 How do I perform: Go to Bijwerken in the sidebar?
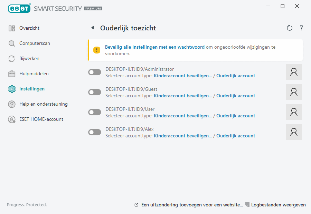coord(29,58)
